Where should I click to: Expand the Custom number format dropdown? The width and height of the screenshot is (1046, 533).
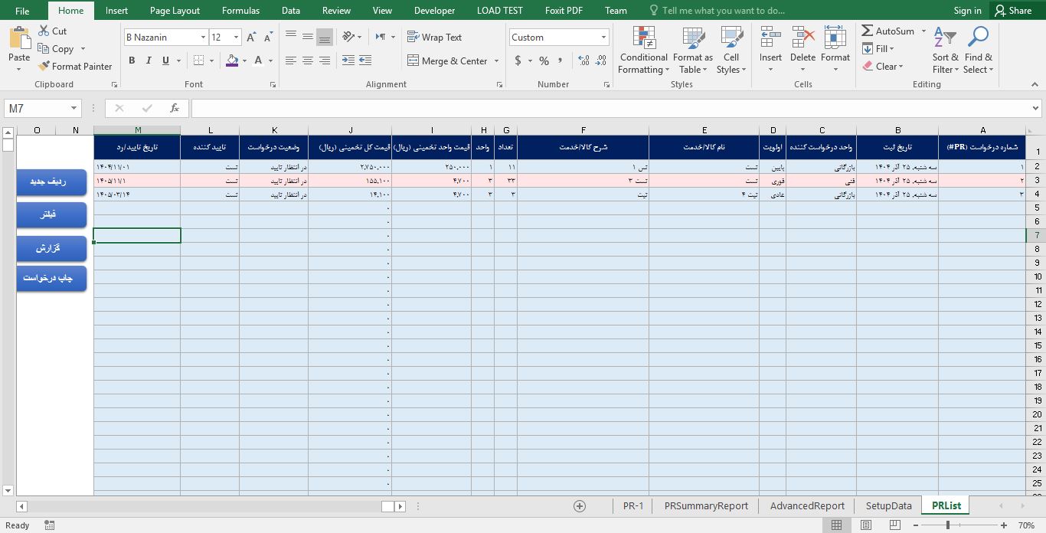point(603,38)
